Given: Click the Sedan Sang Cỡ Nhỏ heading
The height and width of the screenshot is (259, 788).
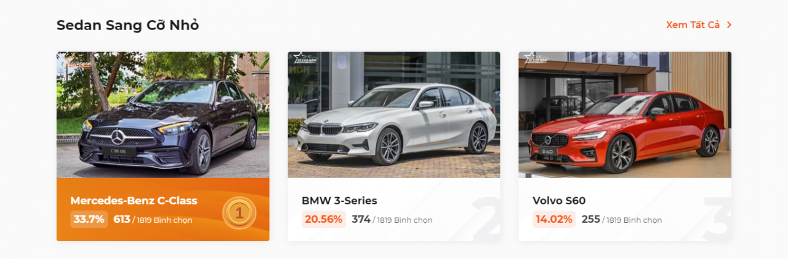Looking at the screenshot, I should [127, 25].
